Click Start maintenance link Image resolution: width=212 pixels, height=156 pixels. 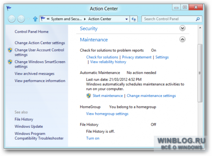(x=108, y=96)
